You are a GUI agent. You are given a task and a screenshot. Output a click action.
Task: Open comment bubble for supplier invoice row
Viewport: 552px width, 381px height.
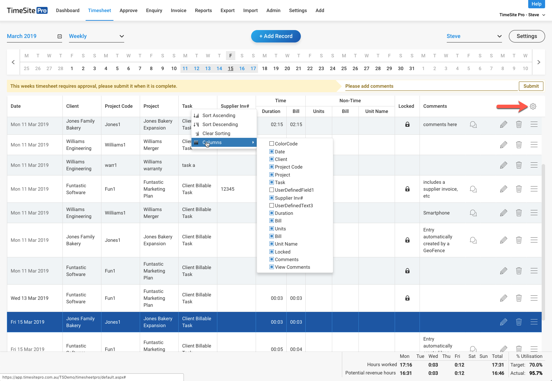click(x=473, y=189)
